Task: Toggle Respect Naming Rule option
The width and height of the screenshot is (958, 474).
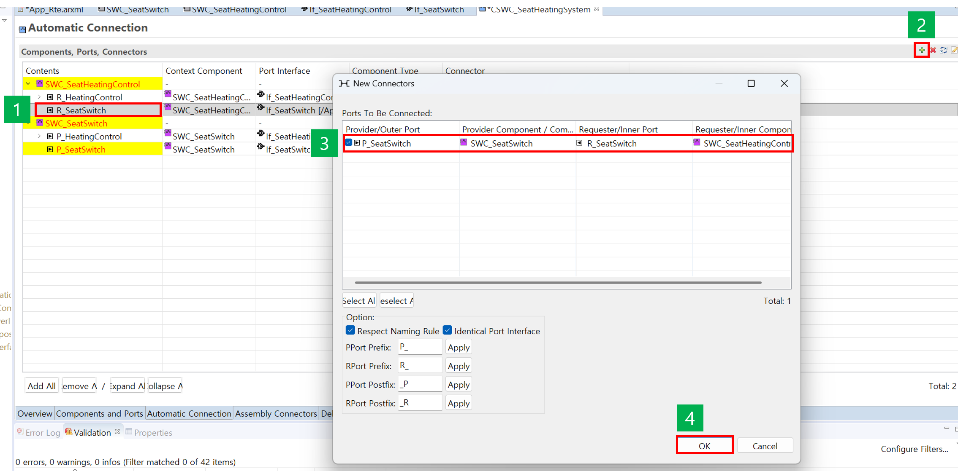Action: (350, 330)
